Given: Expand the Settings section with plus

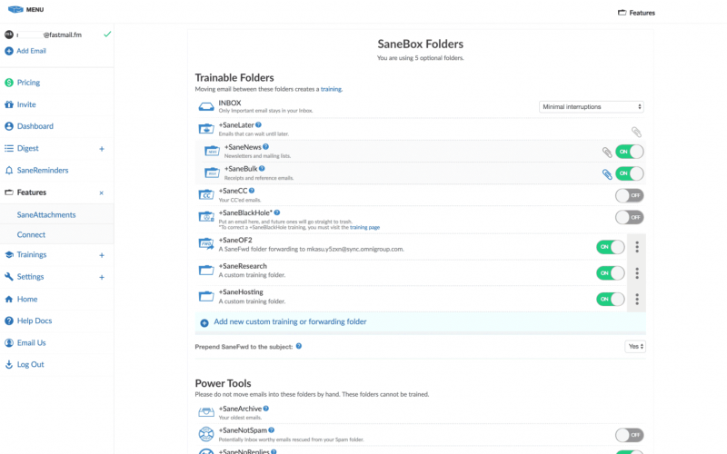Looking at the screenshot, I should (102, 278).
